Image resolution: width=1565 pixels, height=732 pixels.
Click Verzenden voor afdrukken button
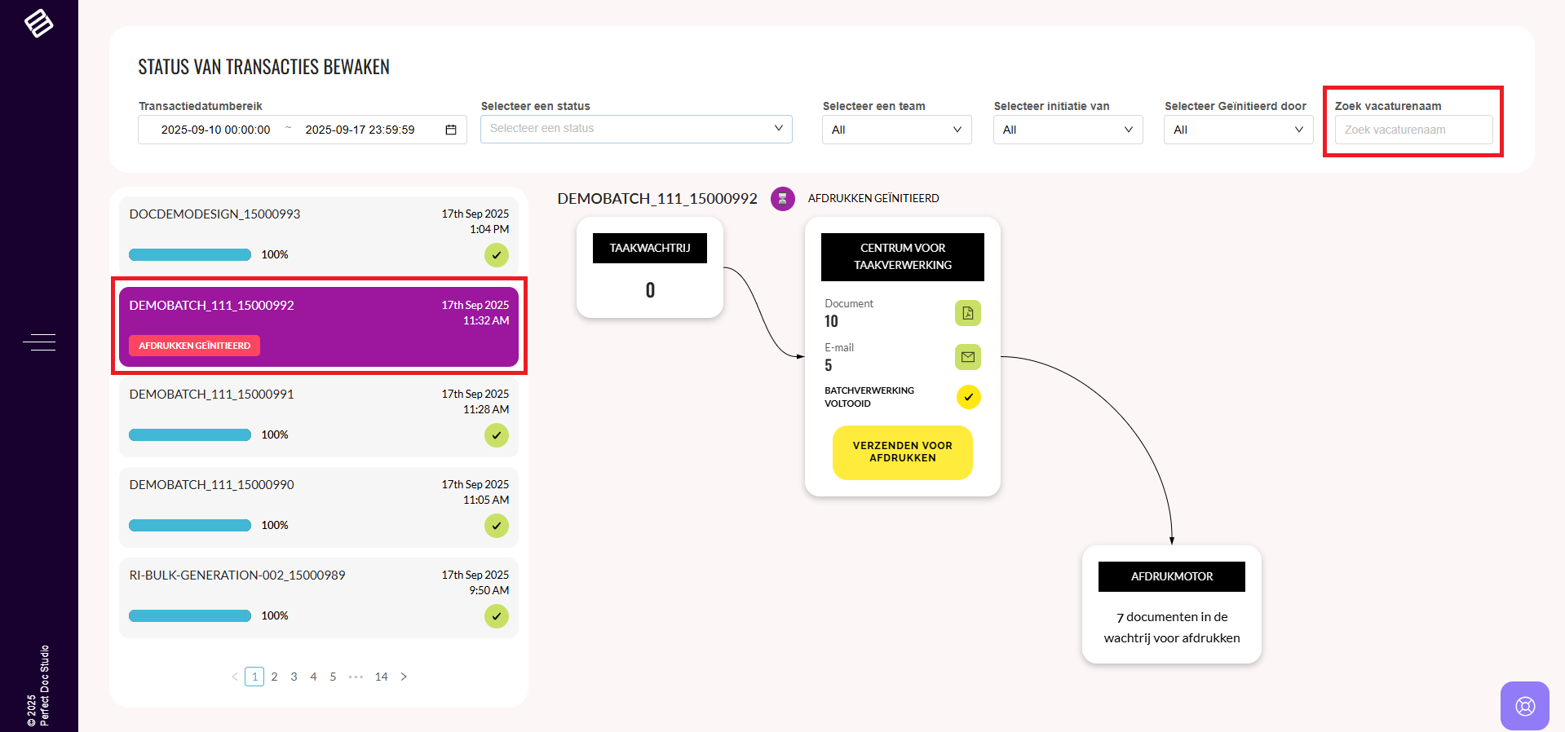[x=902, y=452]
